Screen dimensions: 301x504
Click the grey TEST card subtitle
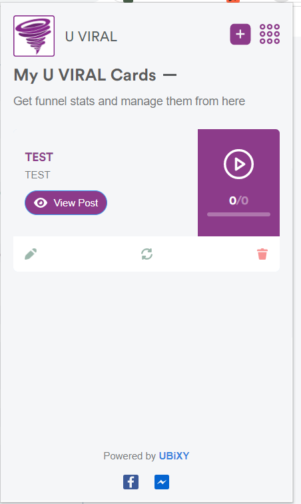(x=37, y=175)
